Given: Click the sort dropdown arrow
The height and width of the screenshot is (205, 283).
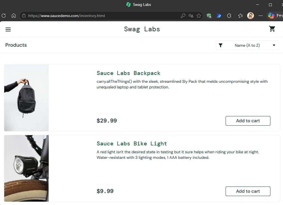Looking at the screenshot, I should coord(274,45).
